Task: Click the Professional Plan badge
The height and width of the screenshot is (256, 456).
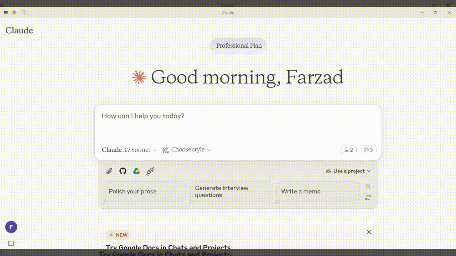Action: click(239, 46)
